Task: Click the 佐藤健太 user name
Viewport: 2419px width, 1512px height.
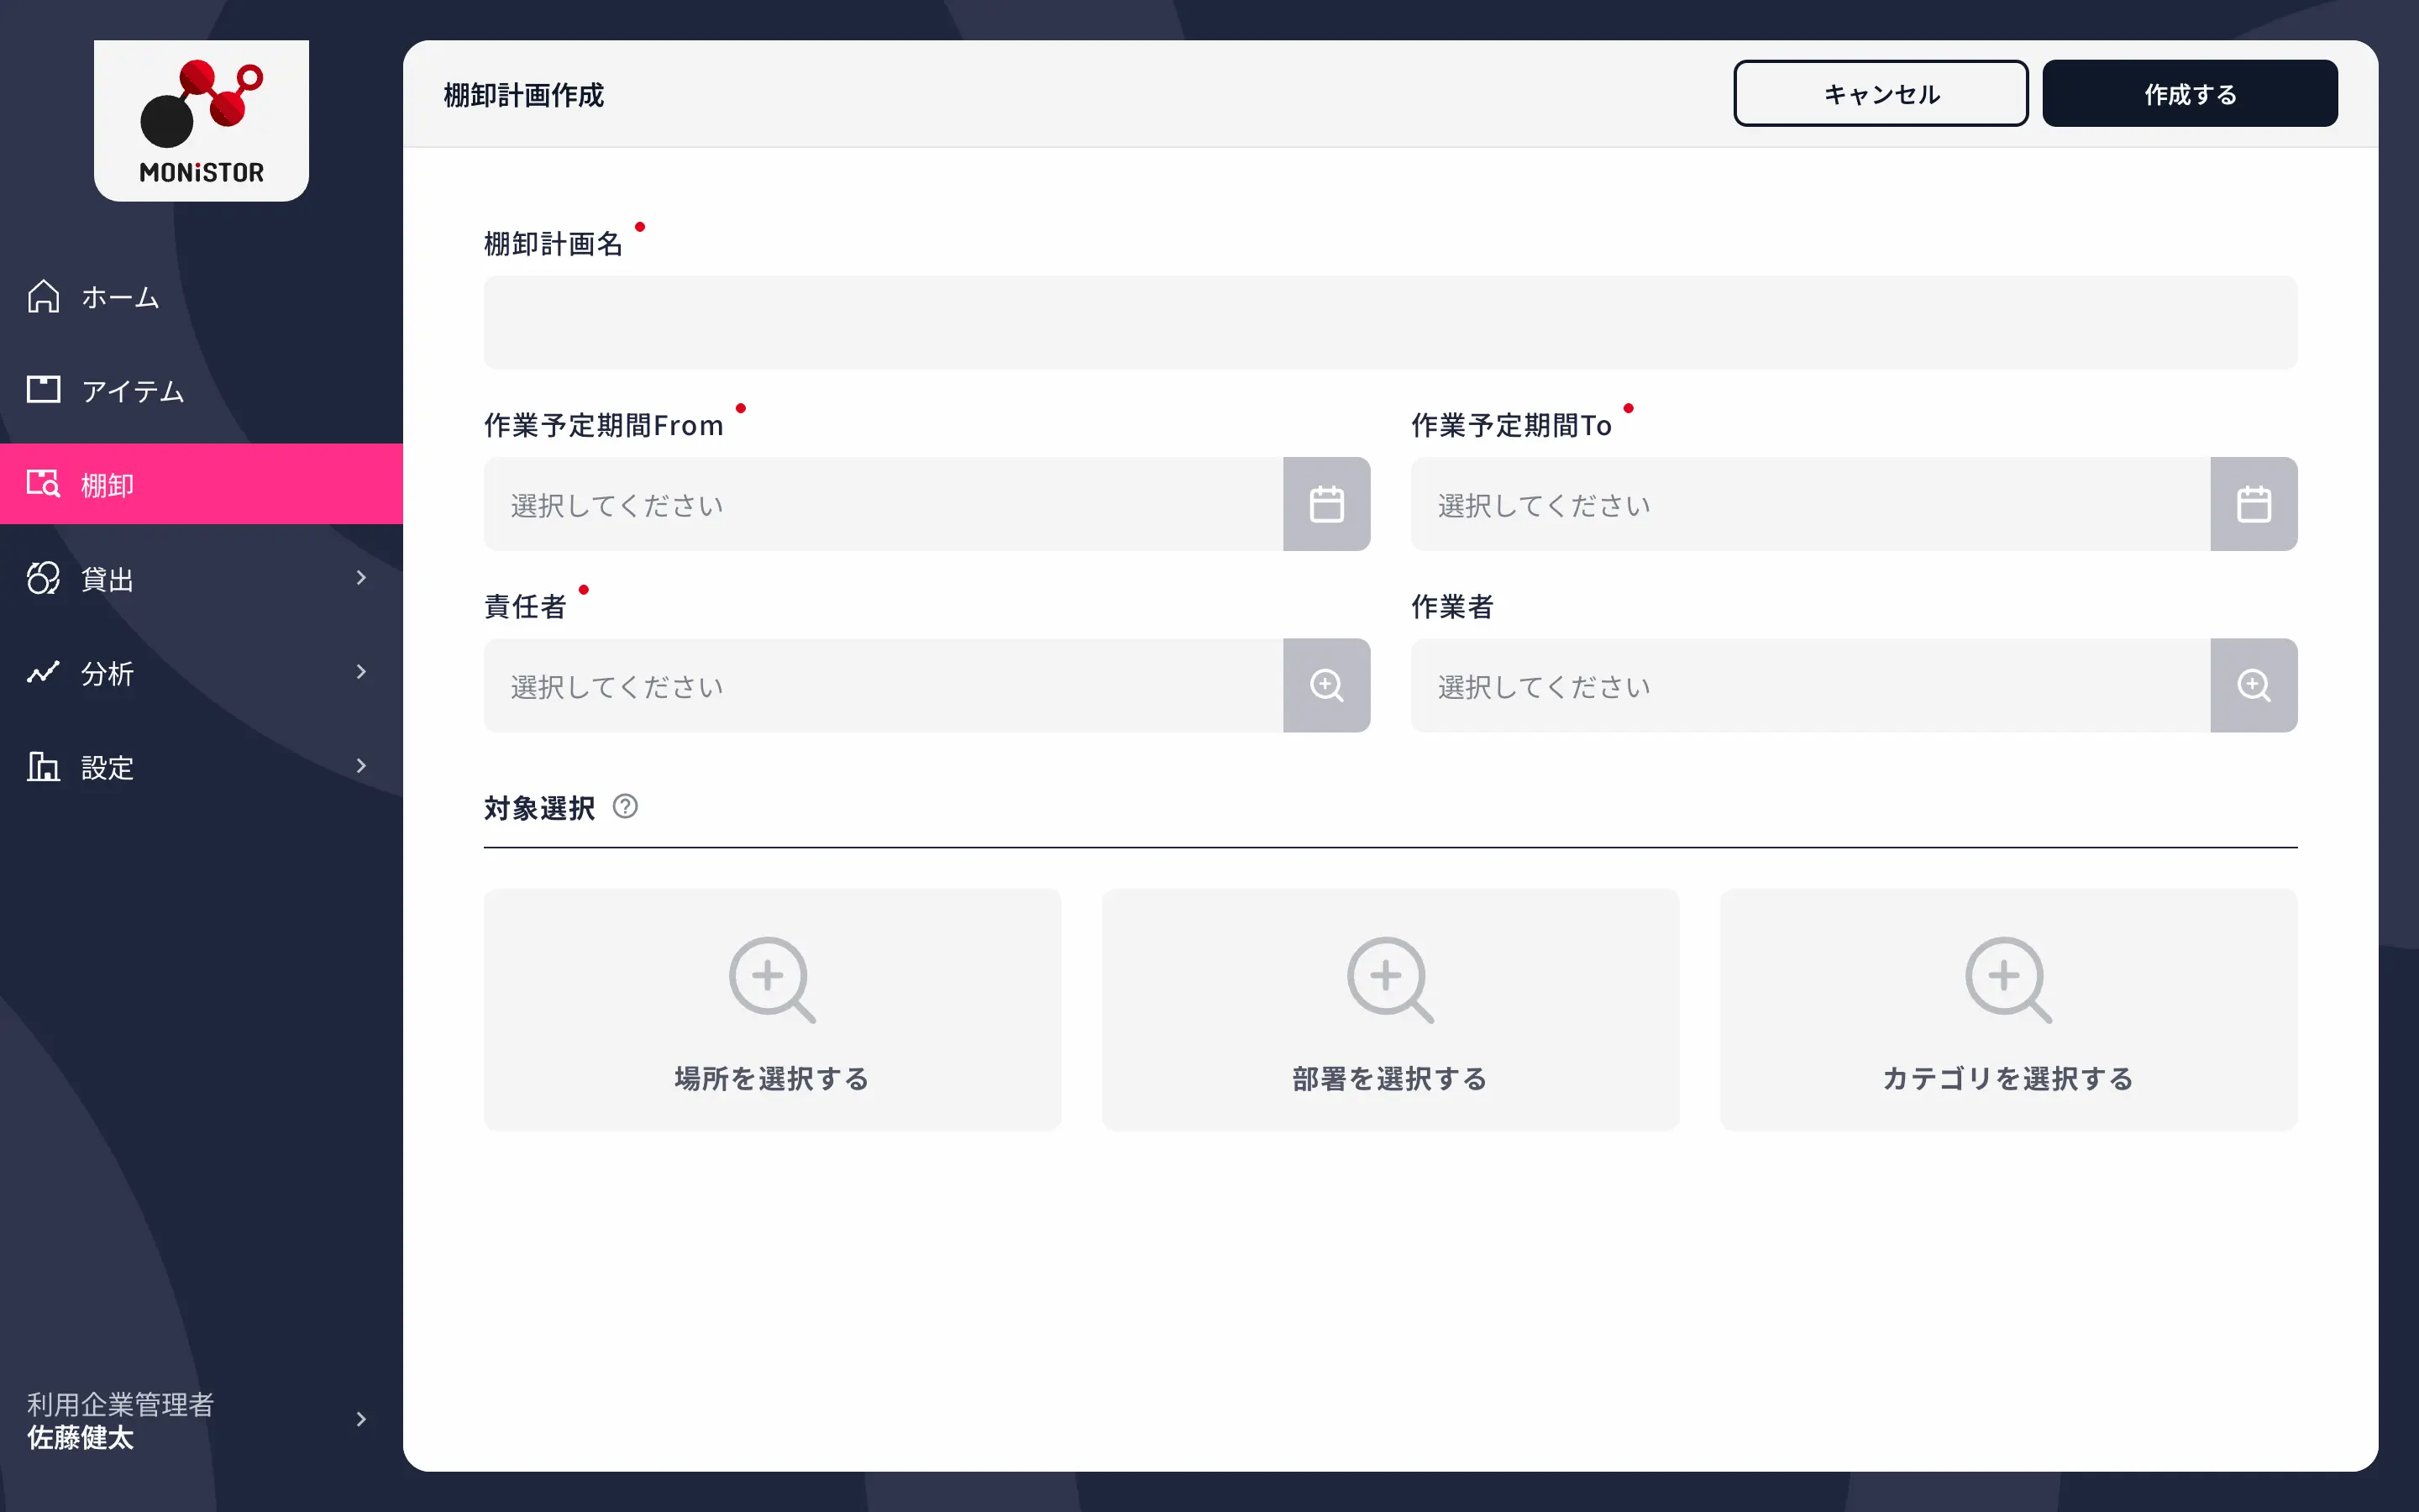Action: point(80,1437)
